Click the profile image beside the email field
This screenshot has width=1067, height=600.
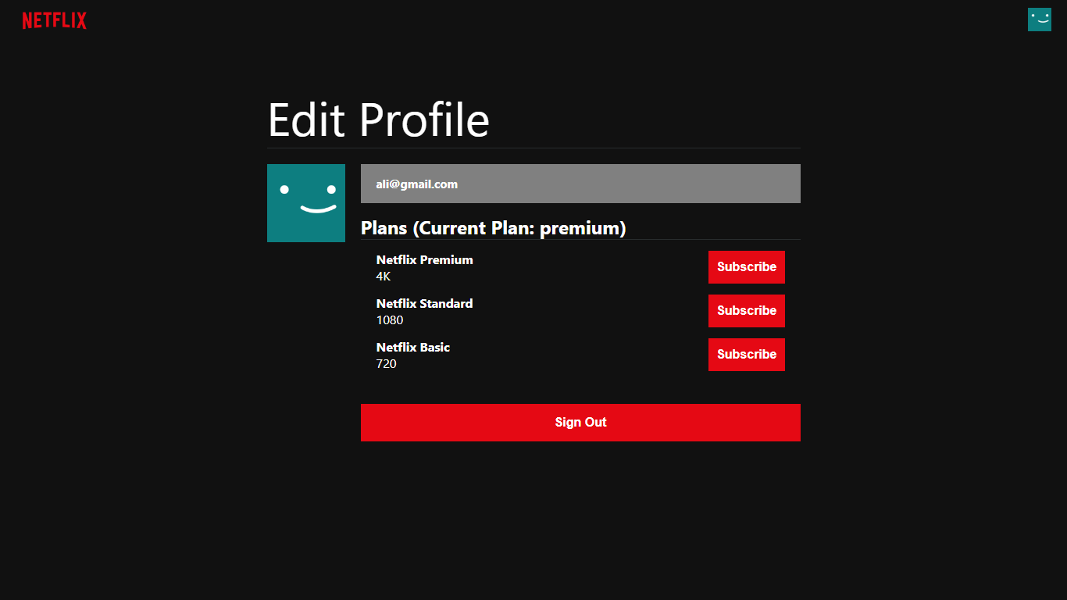(x=305, y=202)
